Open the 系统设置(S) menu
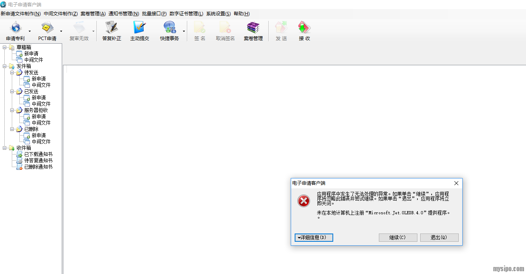Image resolution: width=526 pixels, height=274 pixels. pyautogui.click(x=218, y=14)
